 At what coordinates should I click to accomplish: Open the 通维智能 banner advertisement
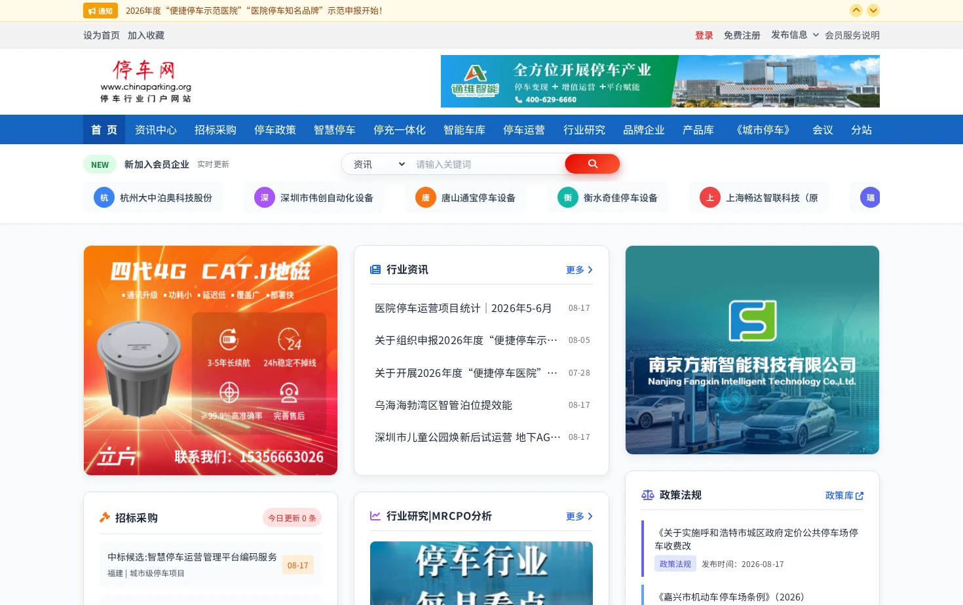tap(660, 81)
